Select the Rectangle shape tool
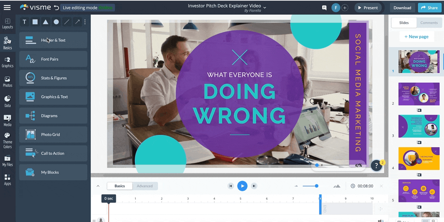The width and height of the screenshot is (444, 222). point(35,22)
